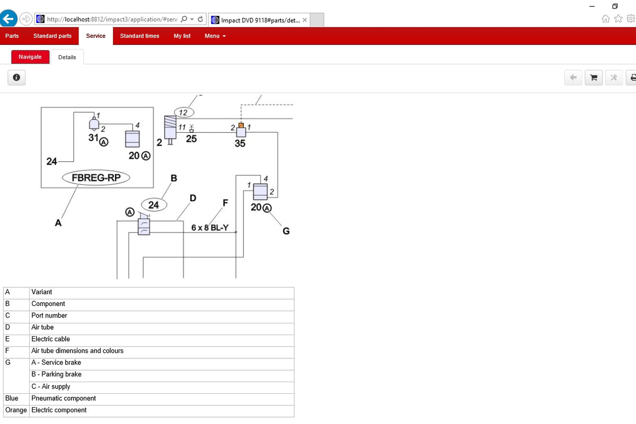Refresh the page in the address bar
The height and width of the screenshot is (424, 636).
pyautogui.click(x=200, y=20)
